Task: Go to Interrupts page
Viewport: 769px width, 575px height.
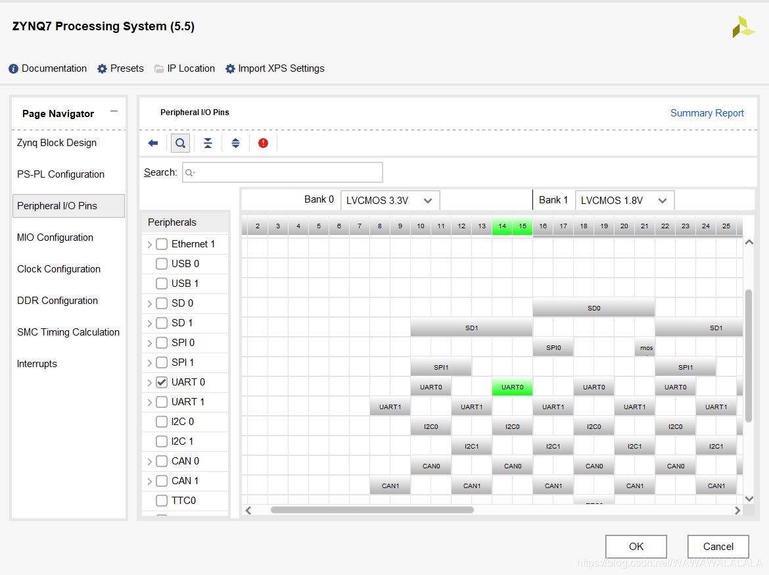Action: [37, 364]
